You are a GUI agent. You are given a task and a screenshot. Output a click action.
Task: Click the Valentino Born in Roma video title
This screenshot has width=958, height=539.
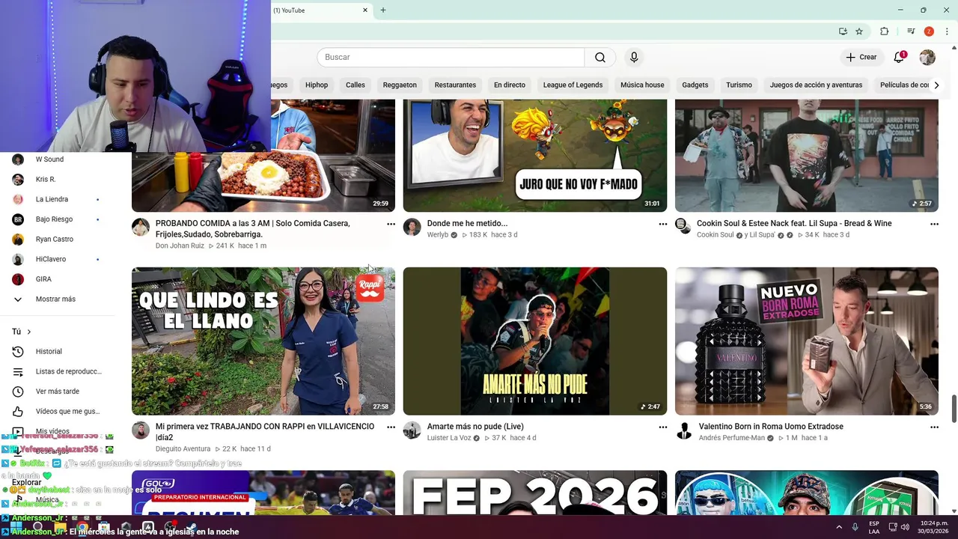pyautogui.click(x=771, y=427)
